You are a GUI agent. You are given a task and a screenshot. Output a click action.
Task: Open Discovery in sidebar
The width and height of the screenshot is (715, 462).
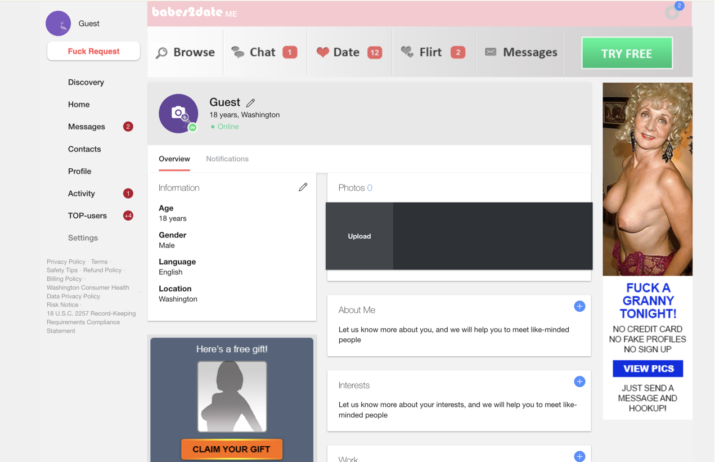point(86,82)
